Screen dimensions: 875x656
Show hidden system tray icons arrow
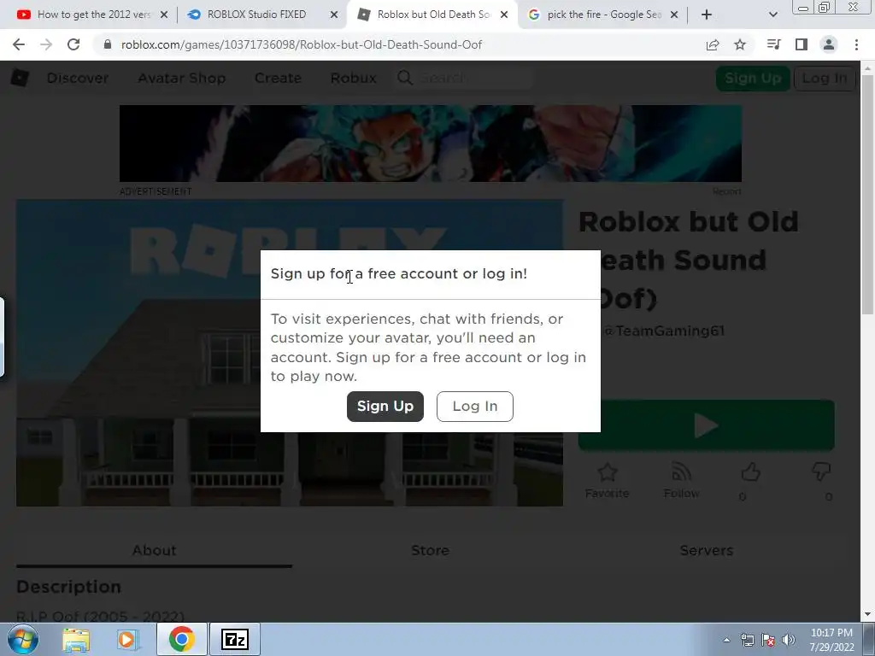(x=726, y=640)
